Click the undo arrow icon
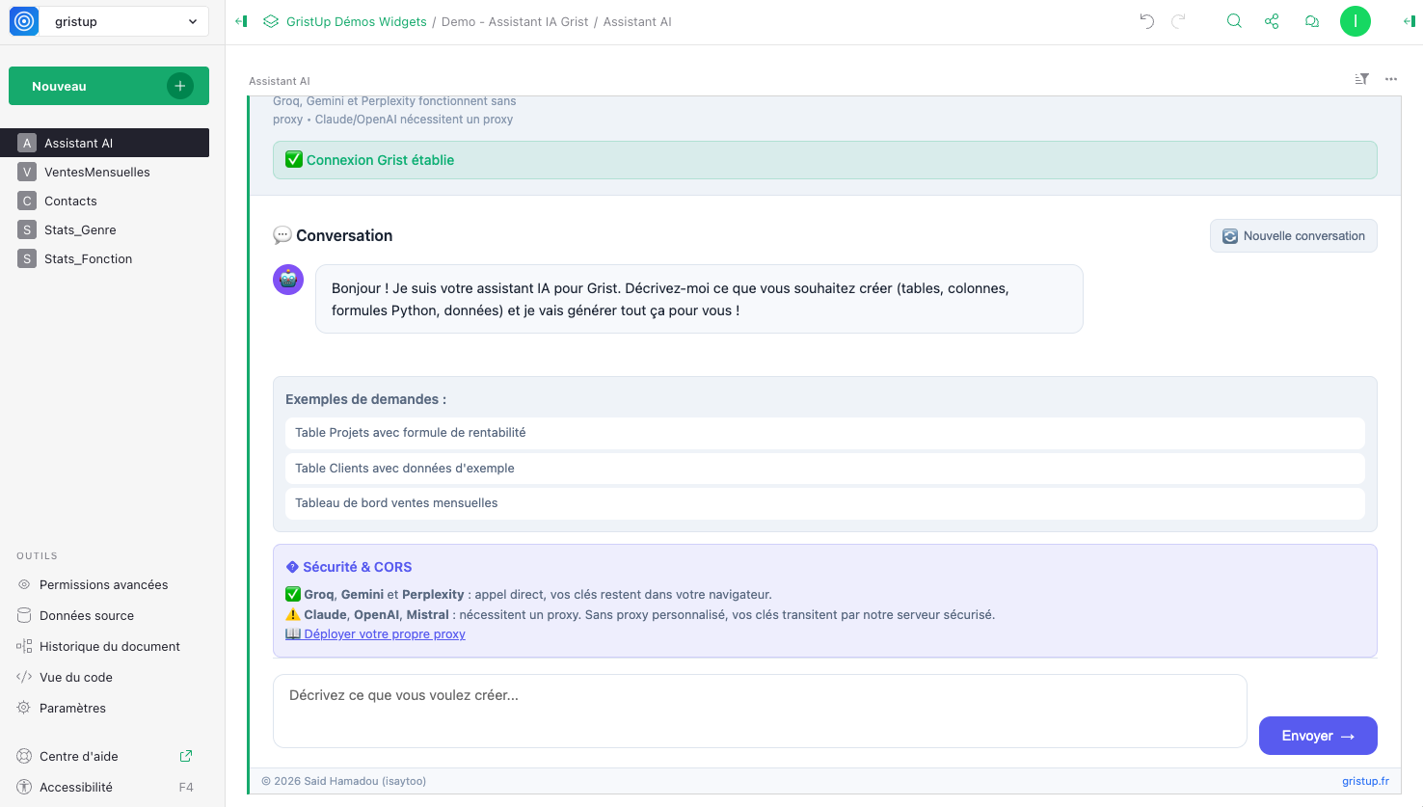The height and width of the screenshot is (807, 1423). [1146, 21]
